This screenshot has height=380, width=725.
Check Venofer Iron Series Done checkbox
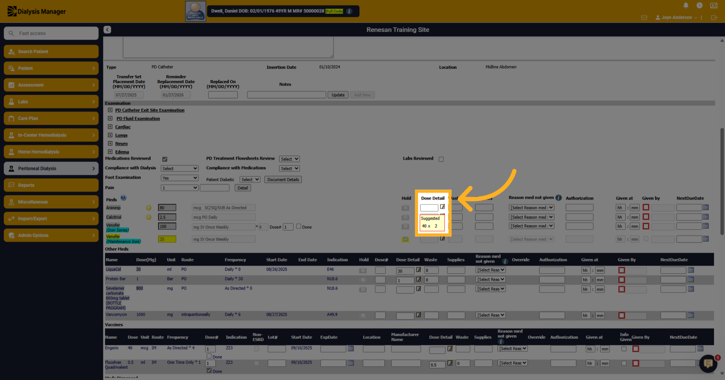[298, 226]
